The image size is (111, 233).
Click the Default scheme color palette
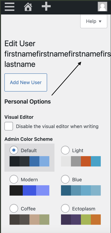[29, 161]
